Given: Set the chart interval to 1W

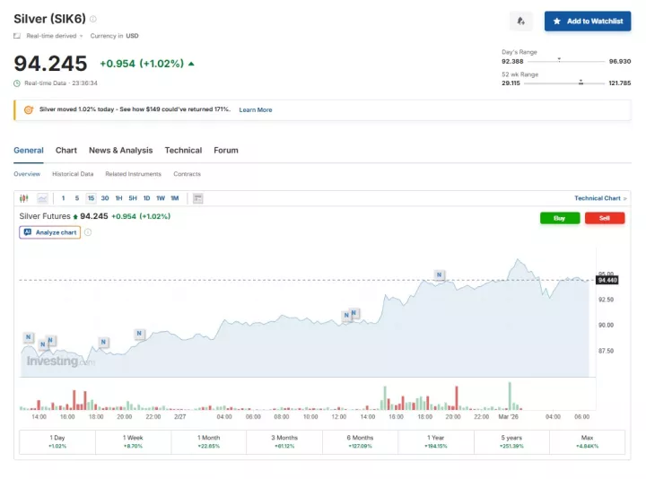Looking at the screenshot, I should [x=160, y=198].
